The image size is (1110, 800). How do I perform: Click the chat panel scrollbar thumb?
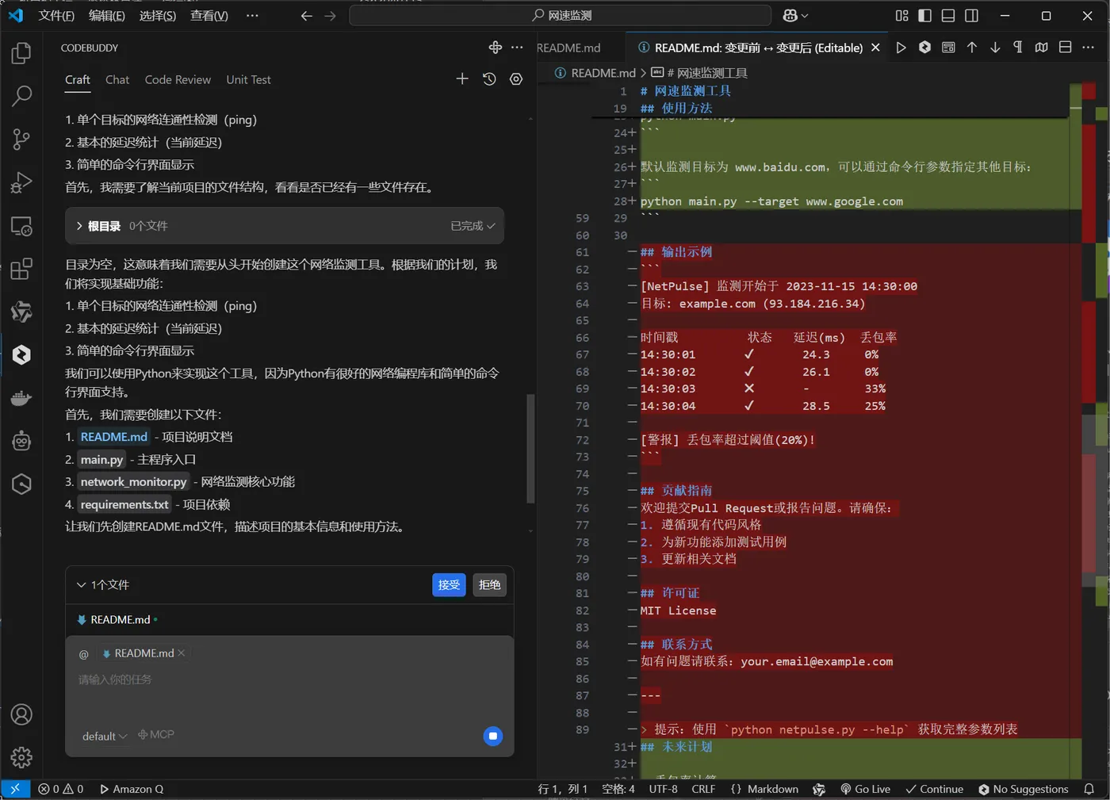click(x=530, y=449)
